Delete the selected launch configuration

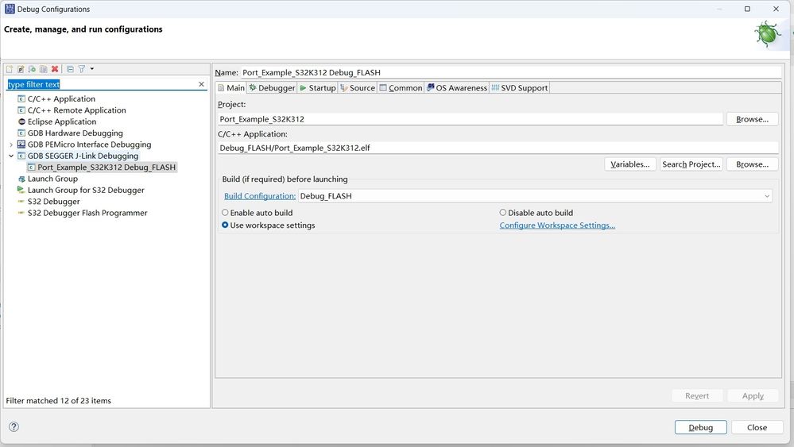tap(55, 69)
